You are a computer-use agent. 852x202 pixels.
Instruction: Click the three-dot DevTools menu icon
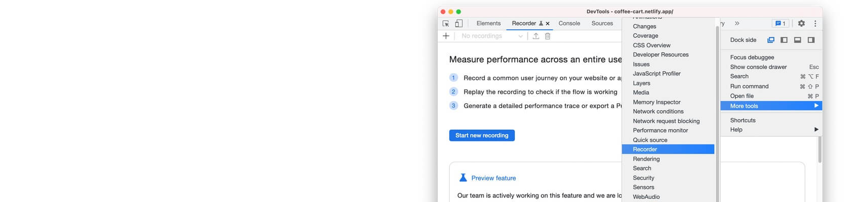coord(815,24)
